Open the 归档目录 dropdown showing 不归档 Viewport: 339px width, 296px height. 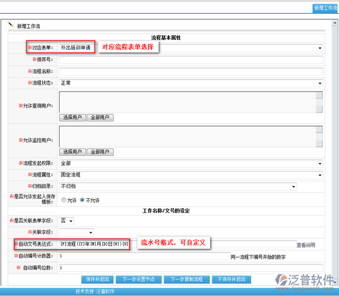[178, 186]
